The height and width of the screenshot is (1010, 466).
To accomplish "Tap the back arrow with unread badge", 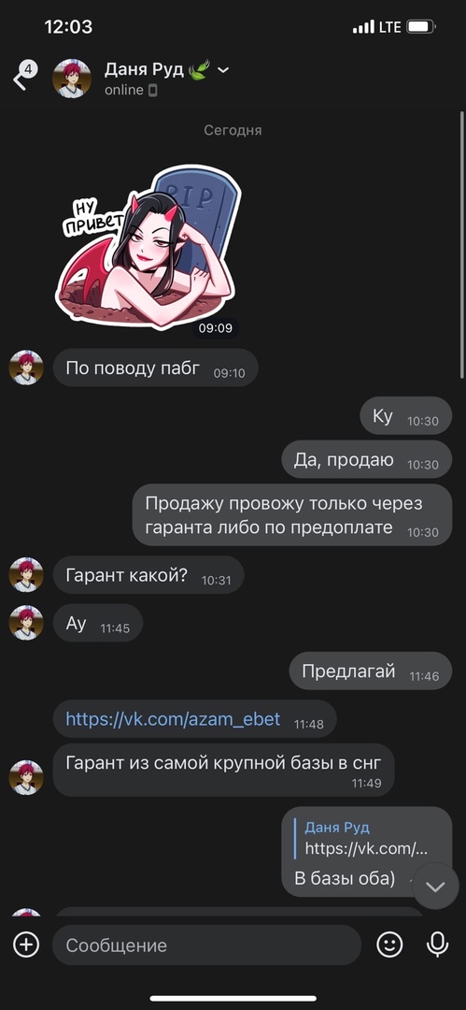I will click(x=24, y=76).
